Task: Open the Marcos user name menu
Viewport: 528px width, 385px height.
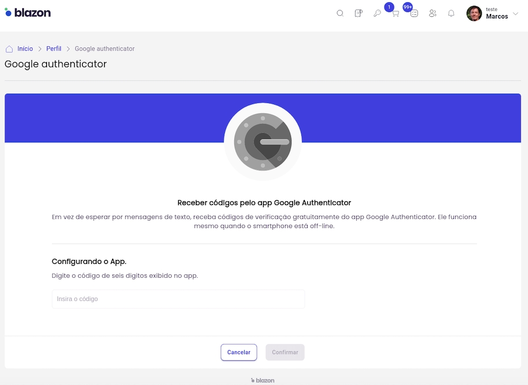Action: pos(497,16)
